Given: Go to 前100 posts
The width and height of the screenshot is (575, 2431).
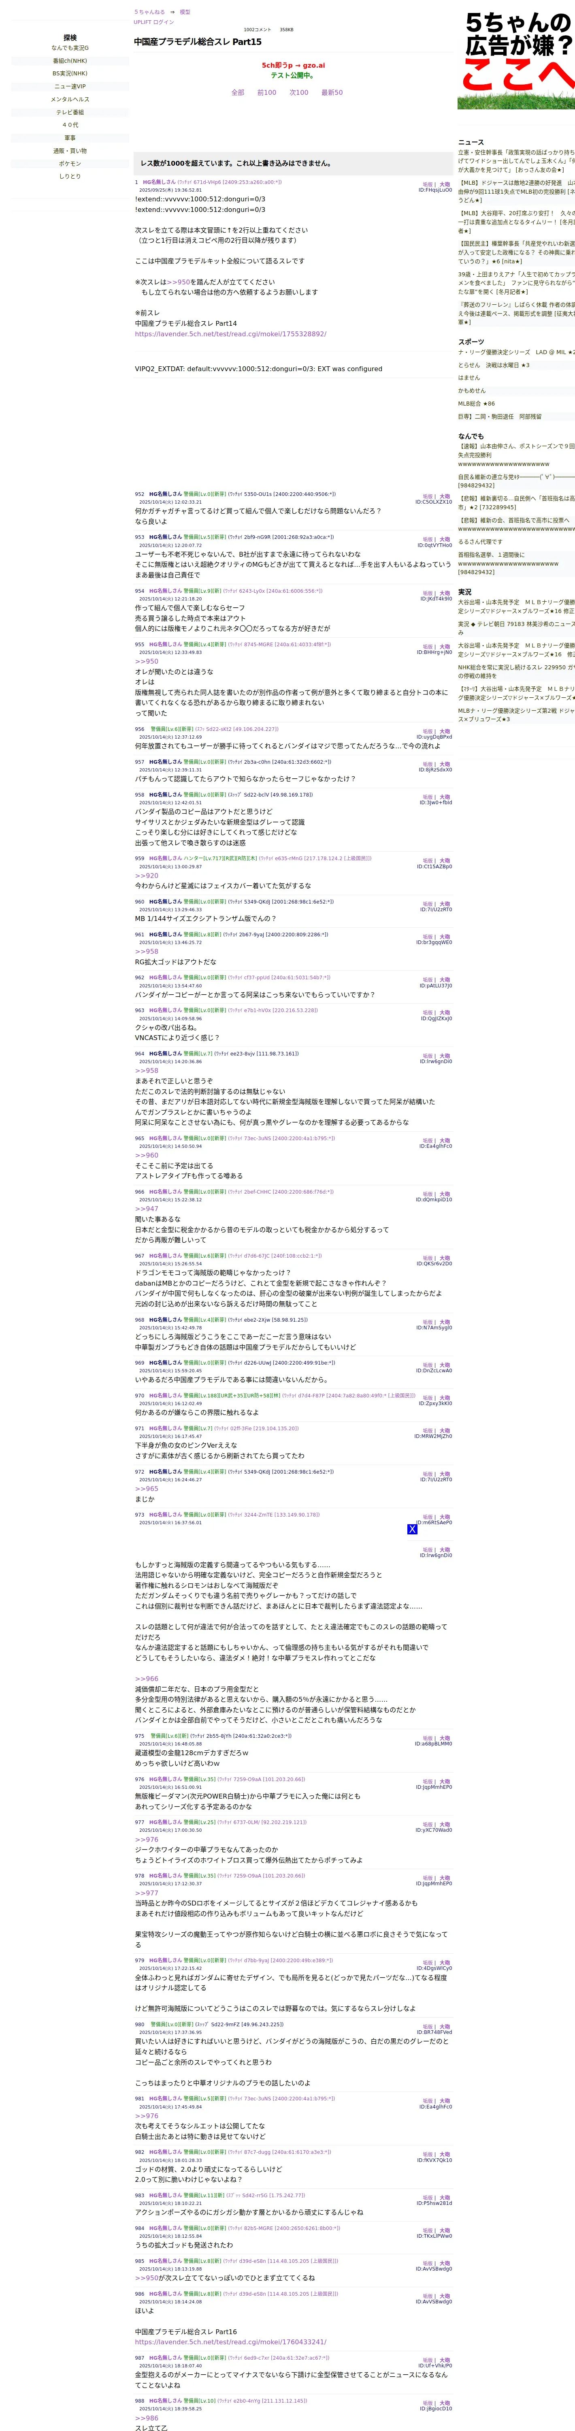Looking at the screenshot, I should click(267, 92).
